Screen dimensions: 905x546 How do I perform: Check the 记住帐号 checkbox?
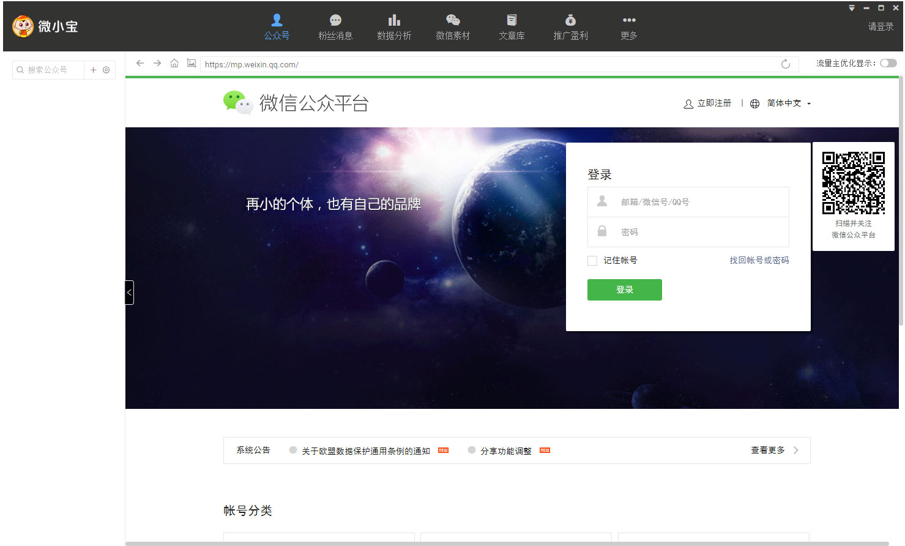click(x=592, y=261)
